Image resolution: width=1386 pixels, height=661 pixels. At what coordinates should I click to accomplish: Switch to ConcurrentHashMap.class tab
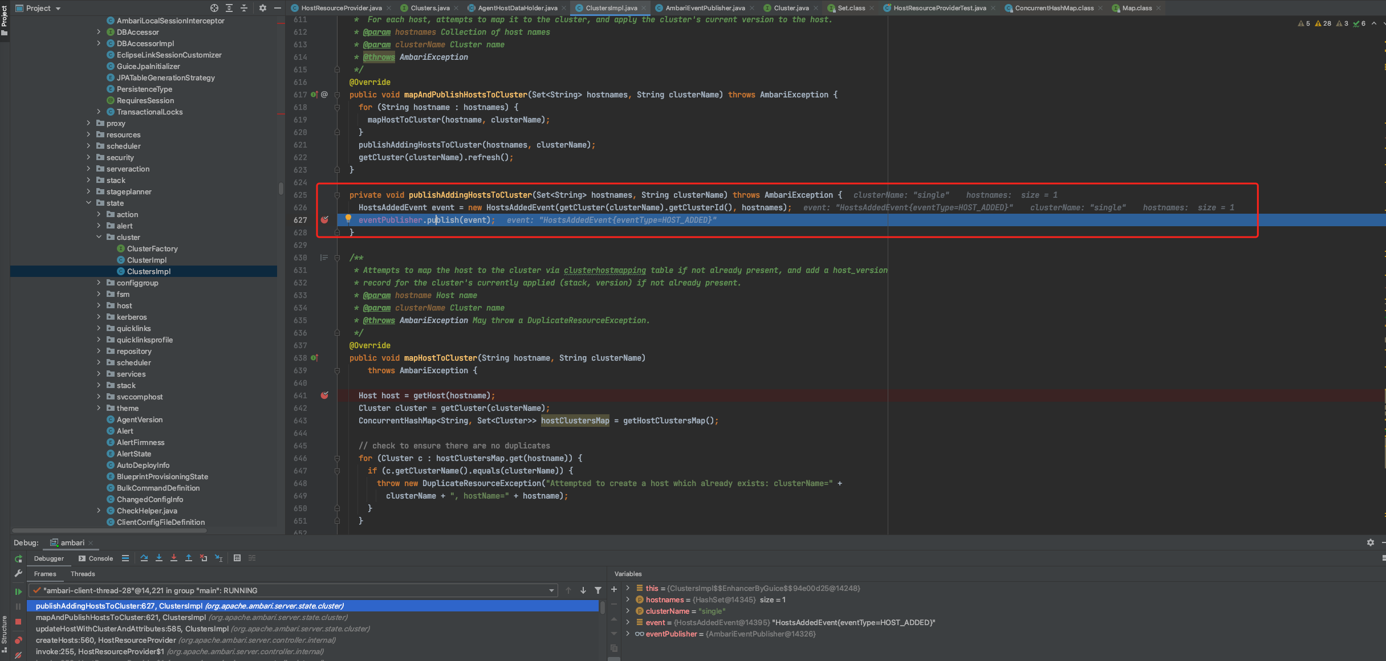pyautogui.click(x=1054, y=8)
